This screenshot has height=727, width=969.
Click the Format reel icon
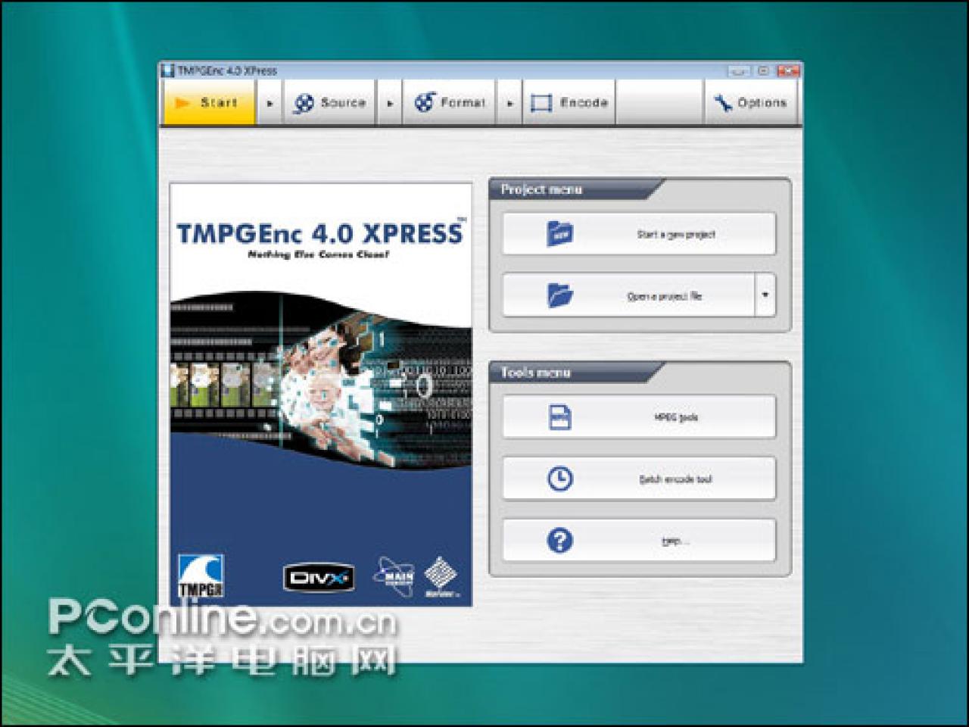click(x=425, y=103)
